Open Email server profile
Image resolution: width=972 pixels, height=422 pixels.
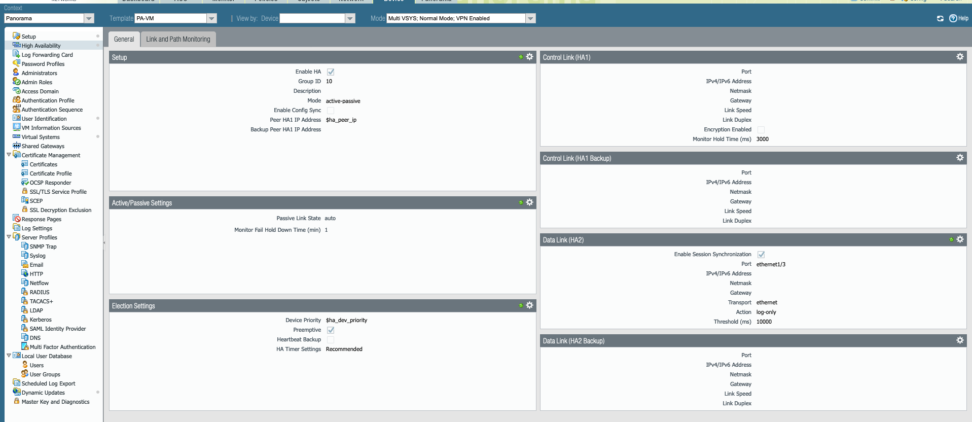click(x=37, y=265)
